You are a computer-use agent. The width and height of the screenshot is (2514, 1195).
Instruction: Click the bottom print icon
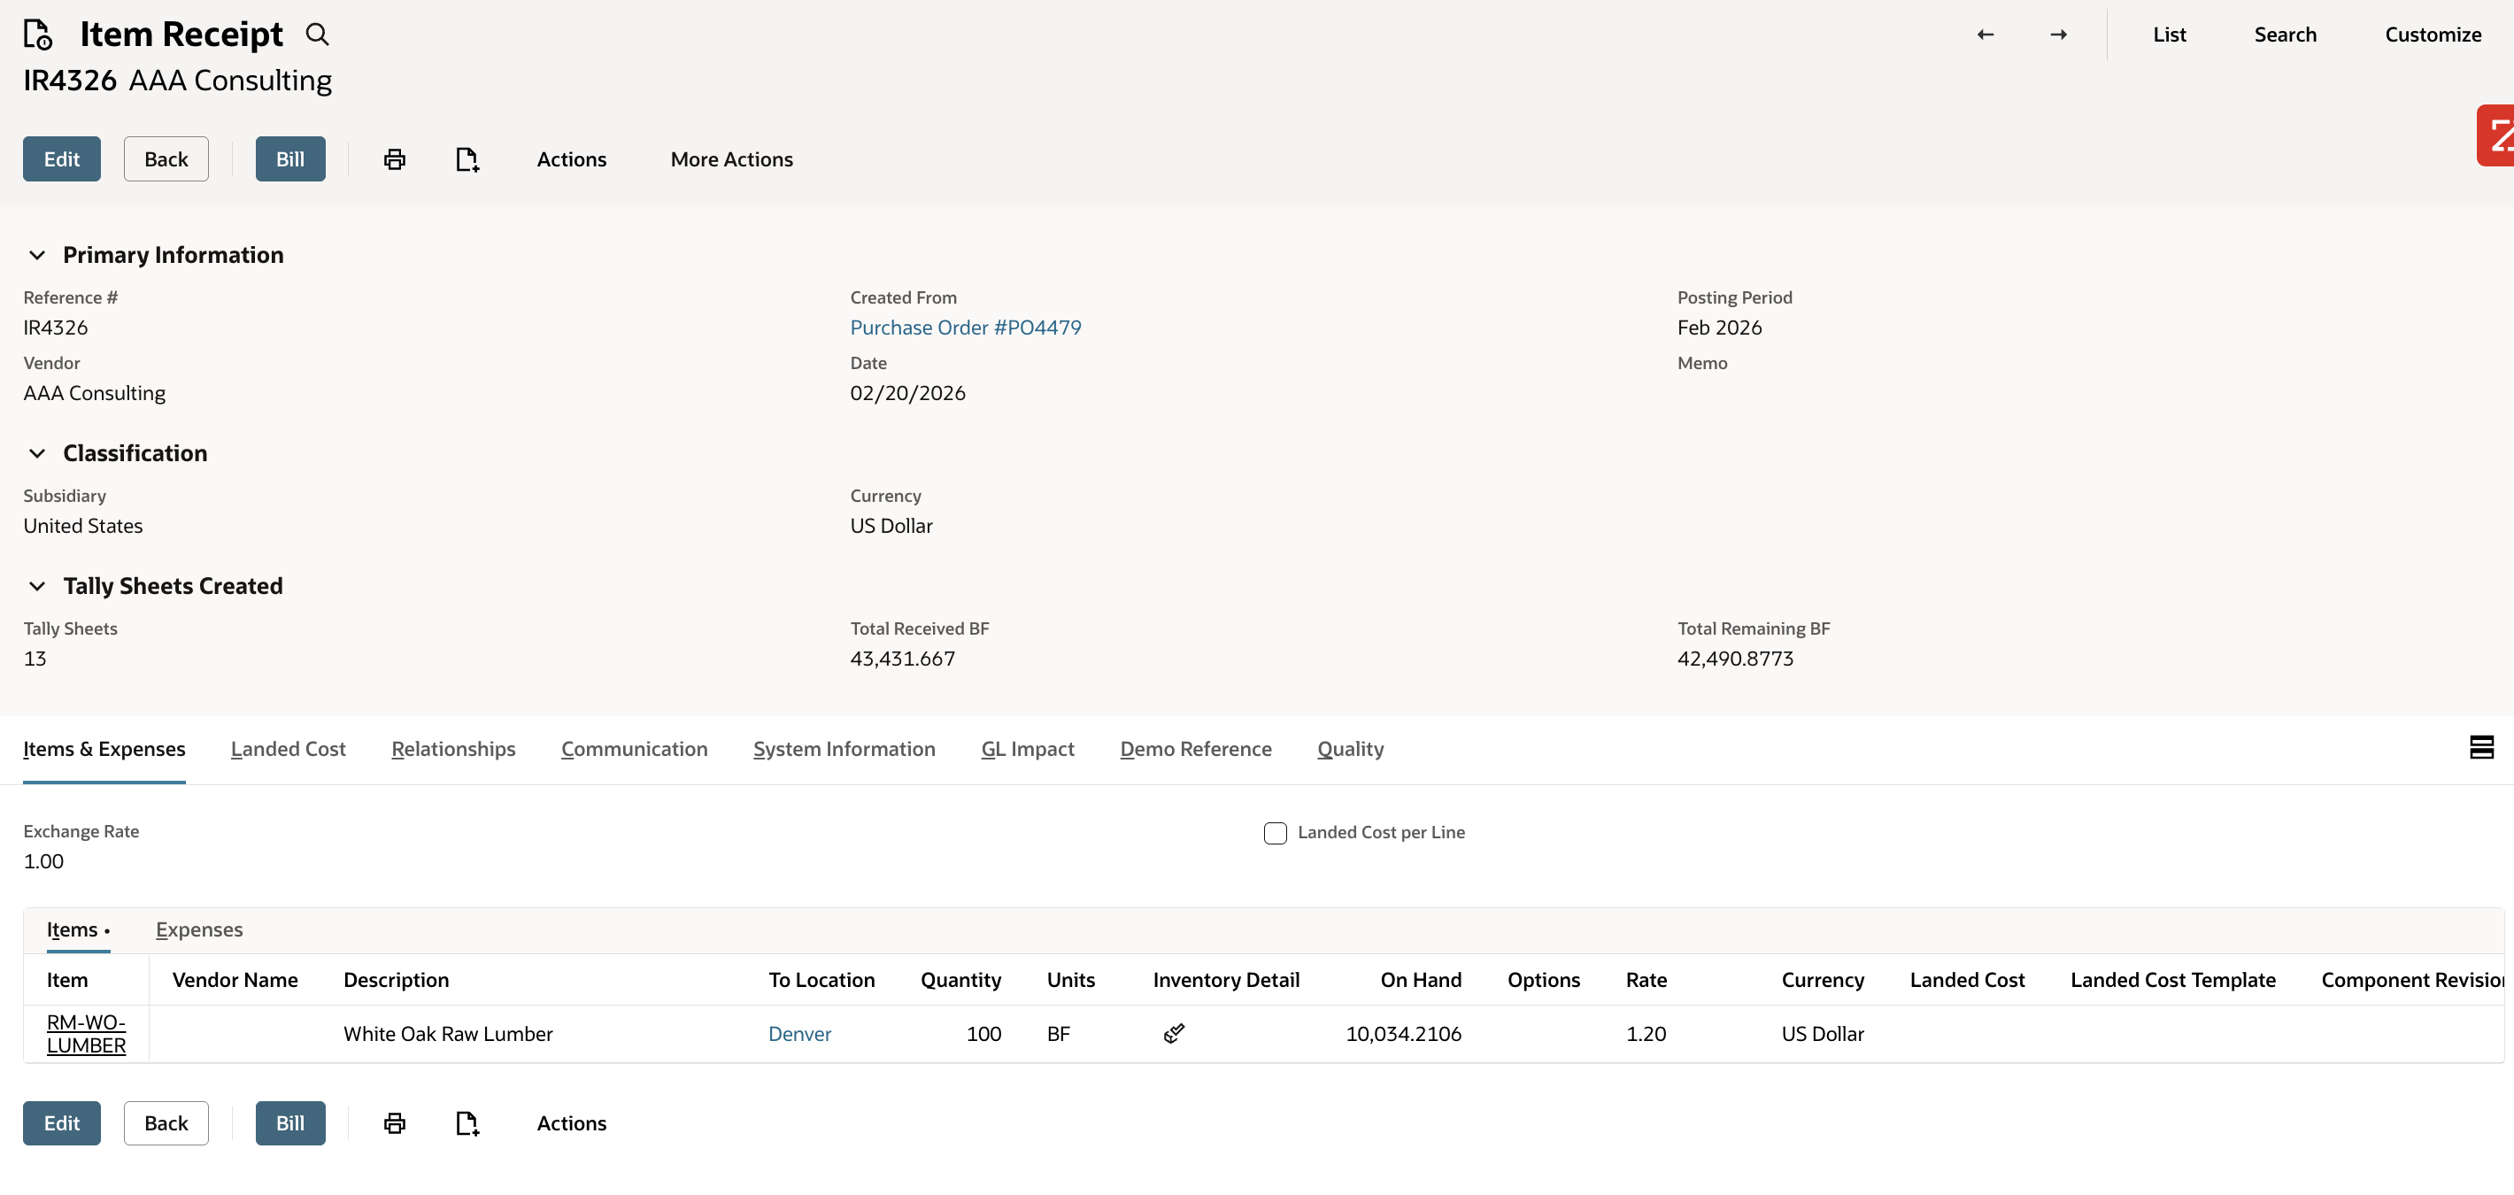click(394, 1122)
